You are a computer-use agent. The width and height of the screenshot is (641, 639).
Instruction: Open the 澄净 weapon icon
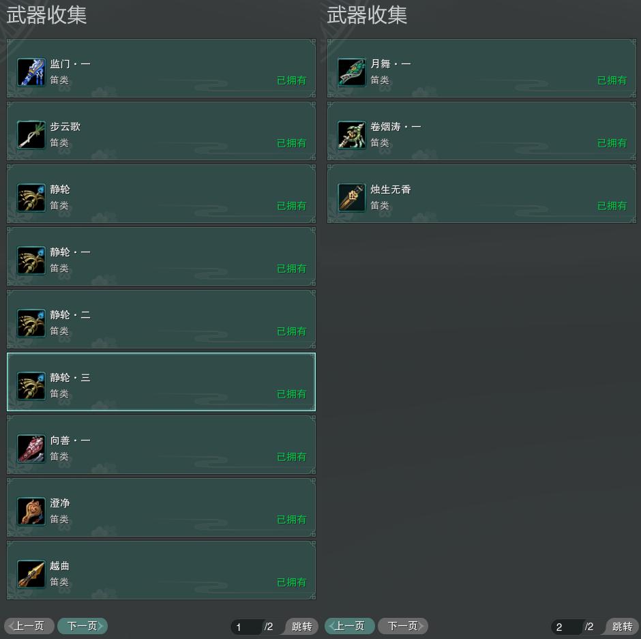coord(31,511)
